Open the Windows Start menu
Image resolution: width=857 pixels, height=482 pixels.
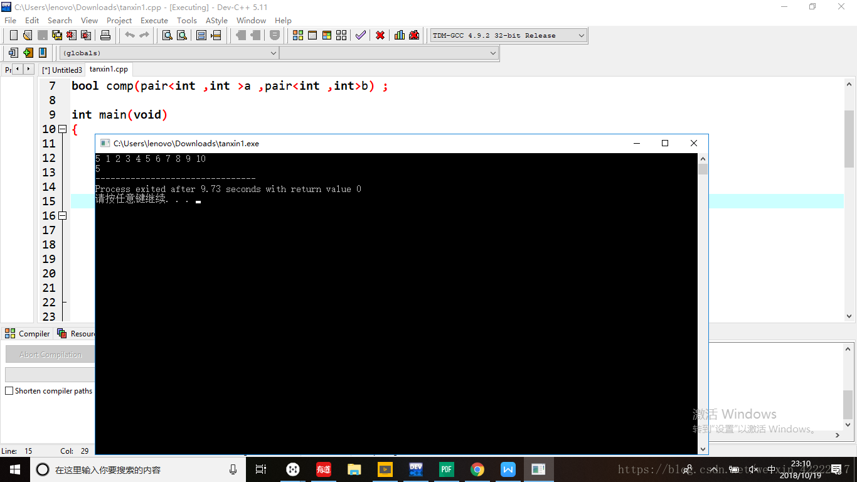click(x=15, y=469)
